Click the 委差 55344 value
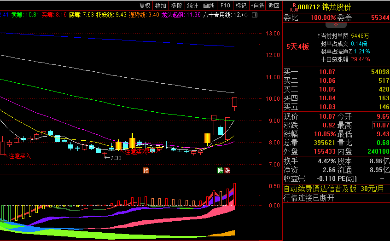 click(380, 17)
